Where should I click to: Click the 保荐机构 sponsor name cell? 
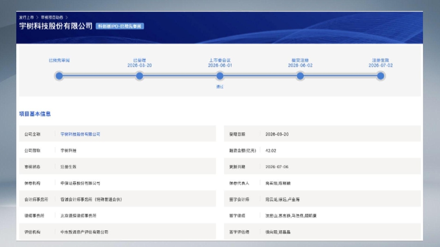pos(80,183)
